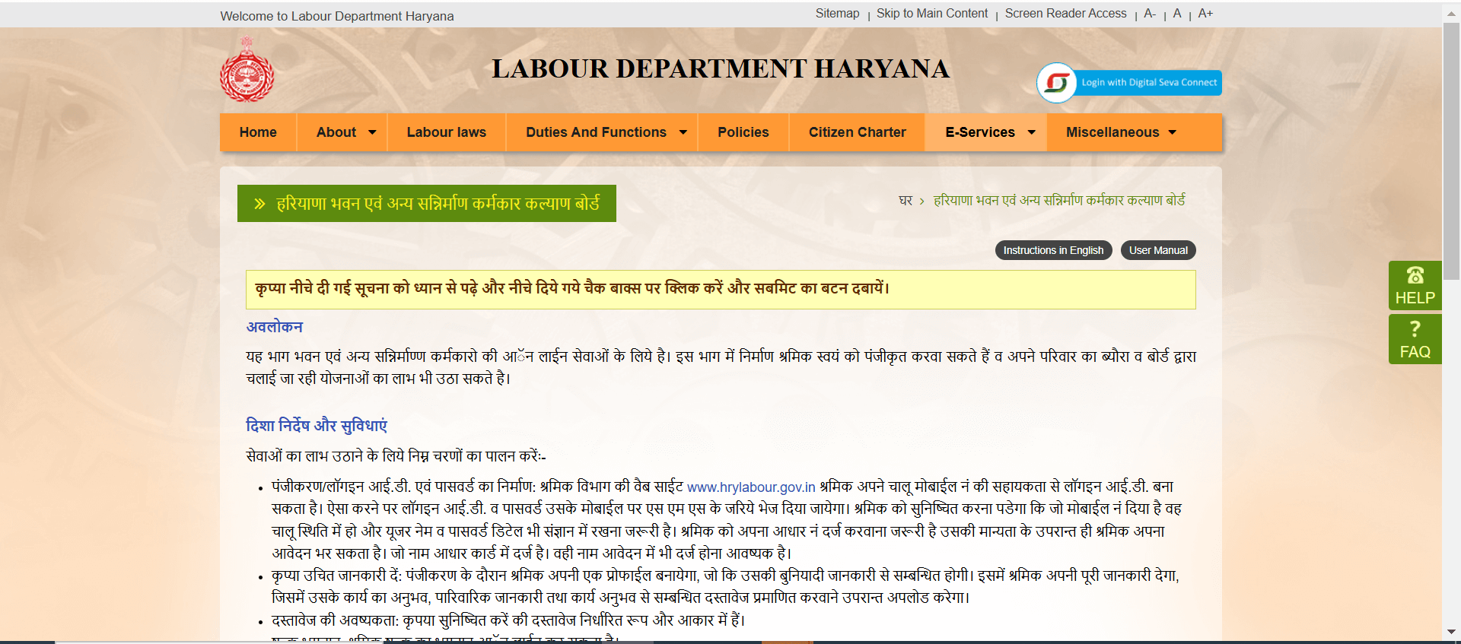Reset font size with normal A control

coord(1177,14)
